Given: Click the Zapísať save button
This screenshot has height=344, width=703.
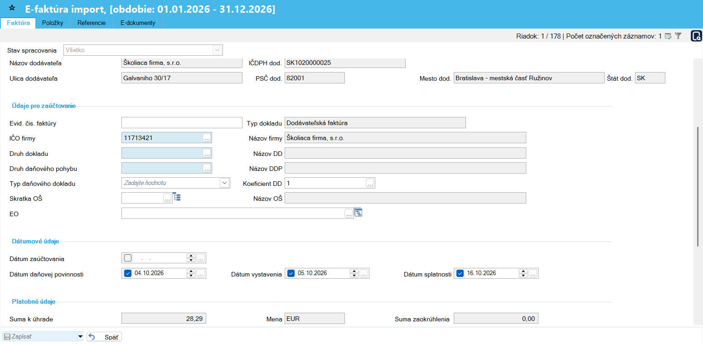Looking at the screenshot, I should tap(39, 337).
